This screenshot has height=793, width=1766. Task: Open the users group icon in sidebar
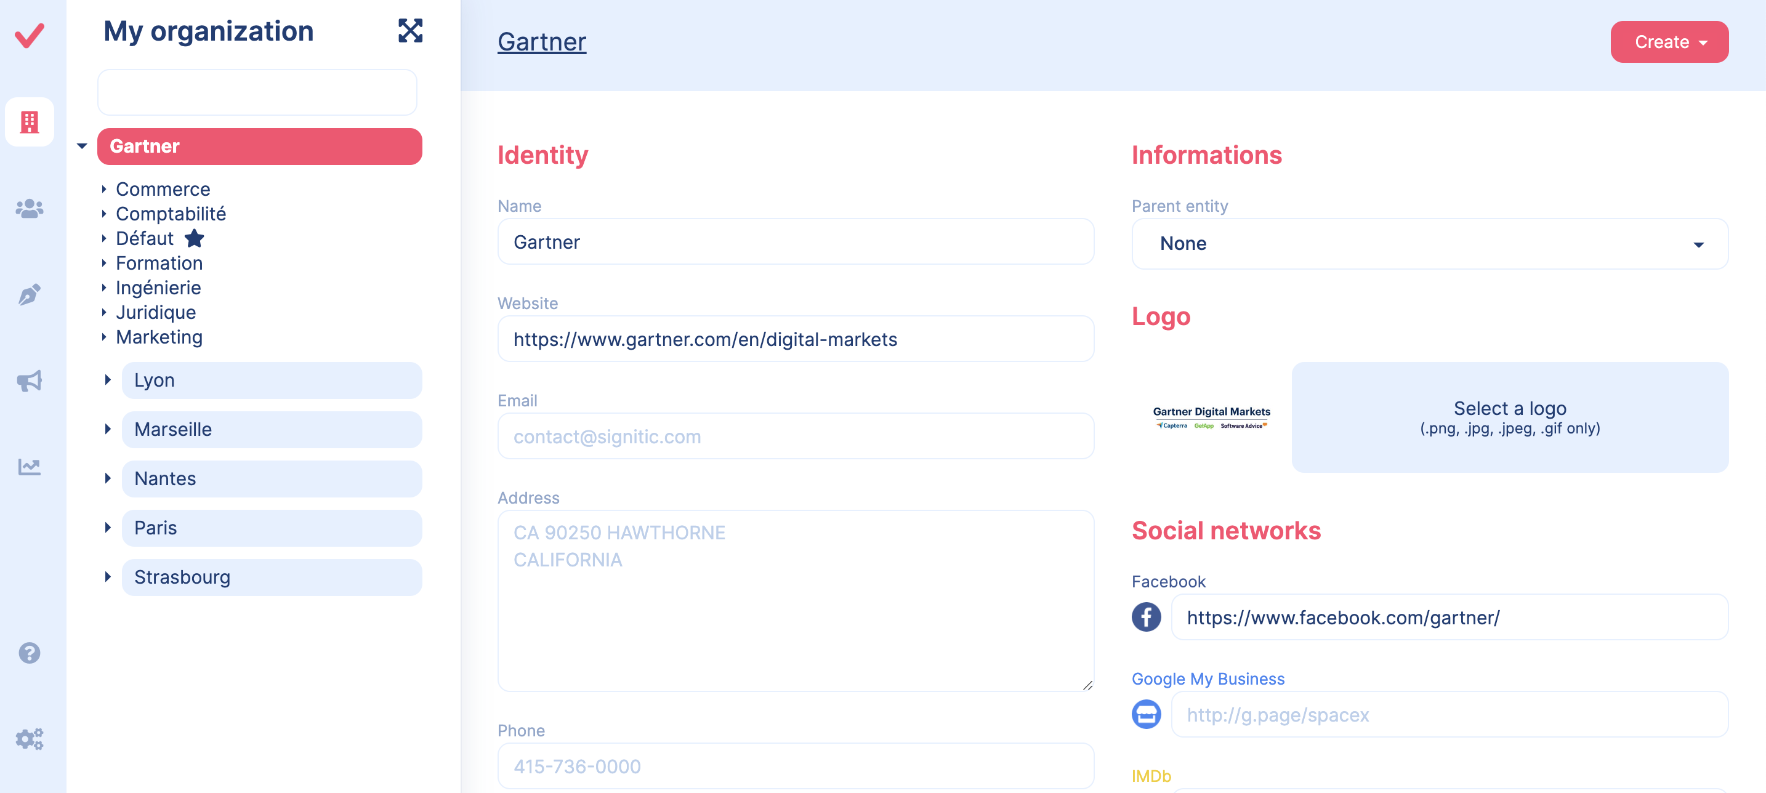tap(30, 208)
